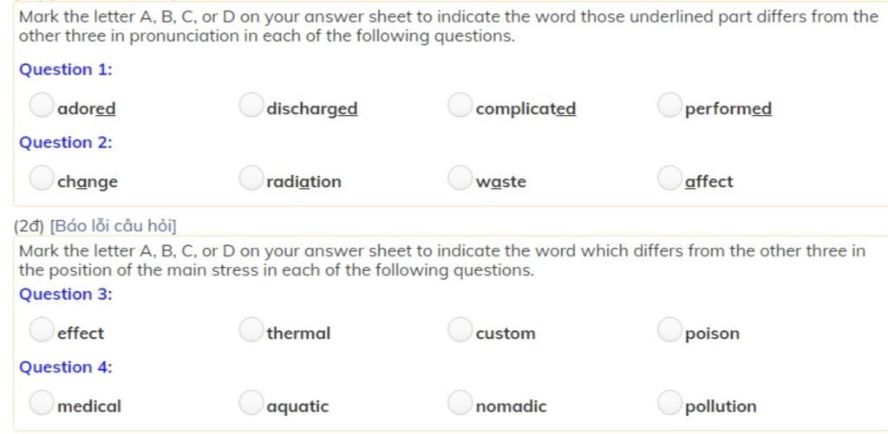Select the 'medical' radio button
The image size is (888, 434).
click(x=42, y=403)
